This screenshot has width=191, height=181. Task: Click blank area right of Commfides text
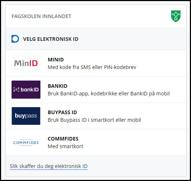[x=134, y=142]
